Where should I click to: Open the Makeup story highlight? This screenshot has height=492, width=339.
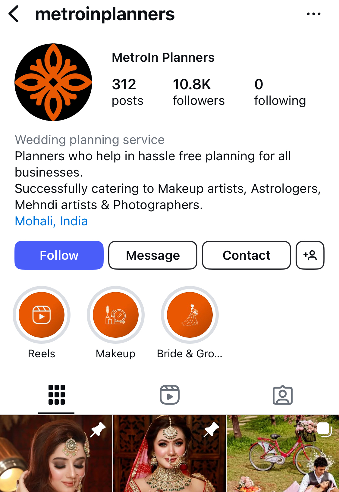116,315
